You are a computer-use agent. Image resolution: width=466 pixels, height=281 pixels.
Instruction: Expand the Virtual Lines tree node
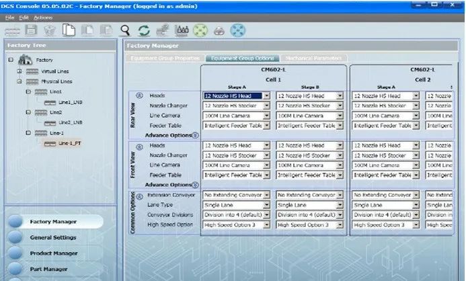[19, 71]
